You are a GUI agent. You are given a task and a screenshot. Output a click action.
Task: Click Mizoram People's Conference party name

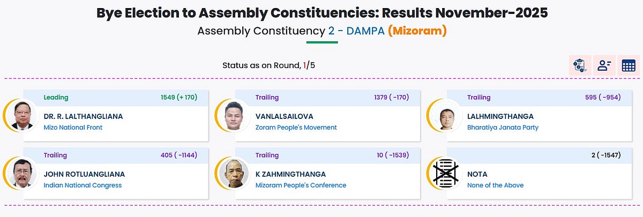point(301,185)
